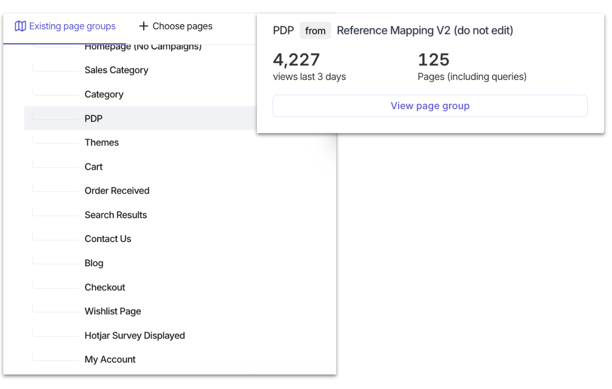Select the My Account page group
The image size is (612, 389).
110,359
